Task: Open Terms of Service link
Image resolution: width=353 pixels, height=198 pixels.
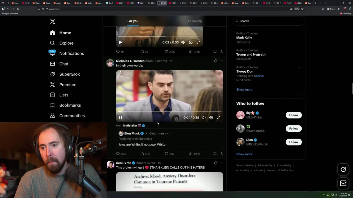Action: coord(245,166)
